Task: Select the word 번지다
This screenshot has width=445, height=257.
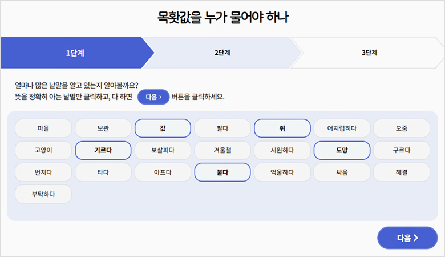Action: point(43,172)
